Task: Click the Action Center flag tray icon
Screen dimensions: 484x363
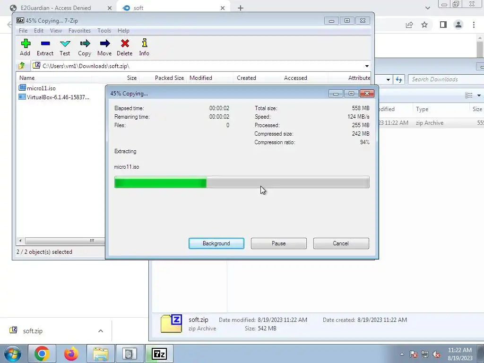Action: click(414, 354)
